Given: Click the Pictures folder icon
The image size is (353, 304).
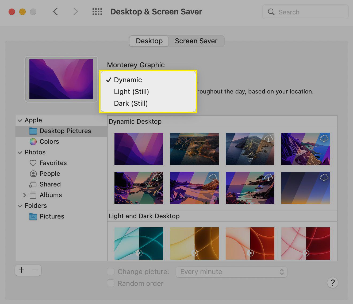Looking at the screenshot, I should pos(33,216).
